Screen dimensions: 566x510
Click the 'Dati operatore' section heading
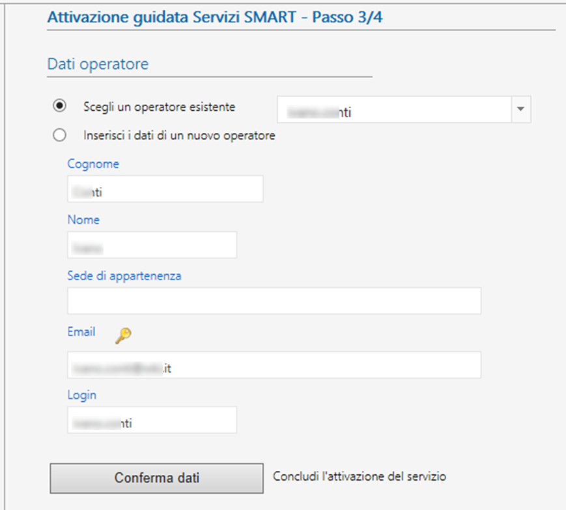[98, 64]
